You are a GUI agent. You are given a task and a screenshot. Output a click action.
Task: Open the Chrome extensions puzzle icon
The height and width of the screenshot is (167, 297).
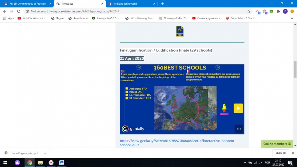click(x=278, y=11)
